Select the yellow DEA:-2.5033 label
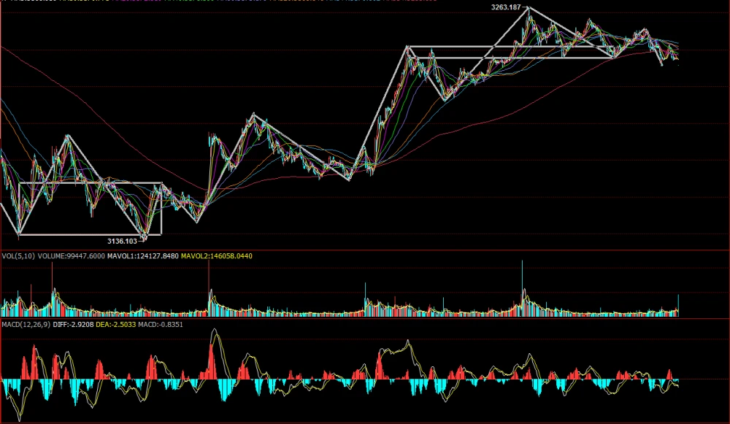 118,323
